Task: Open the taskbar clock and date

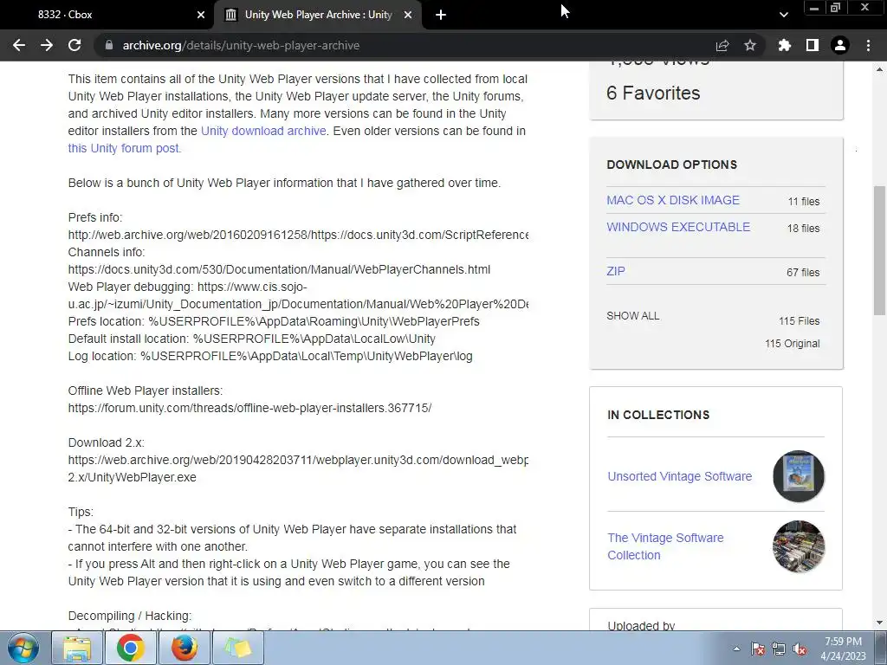Action: 844,649
